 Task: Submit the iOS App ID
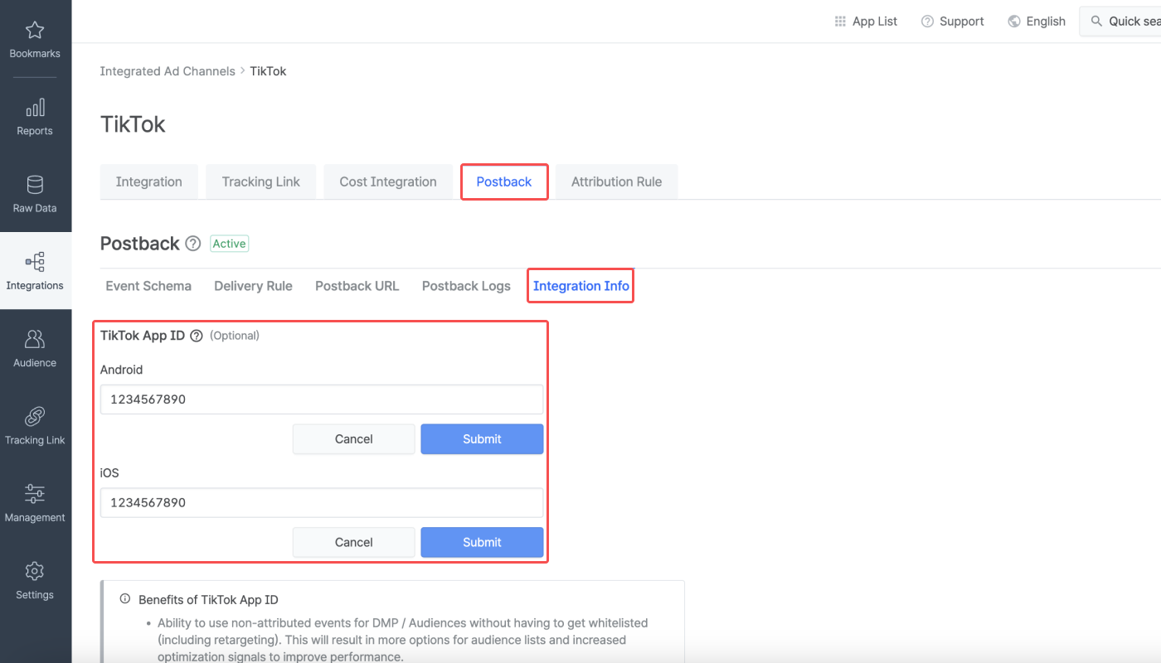[x=482, y=543]
